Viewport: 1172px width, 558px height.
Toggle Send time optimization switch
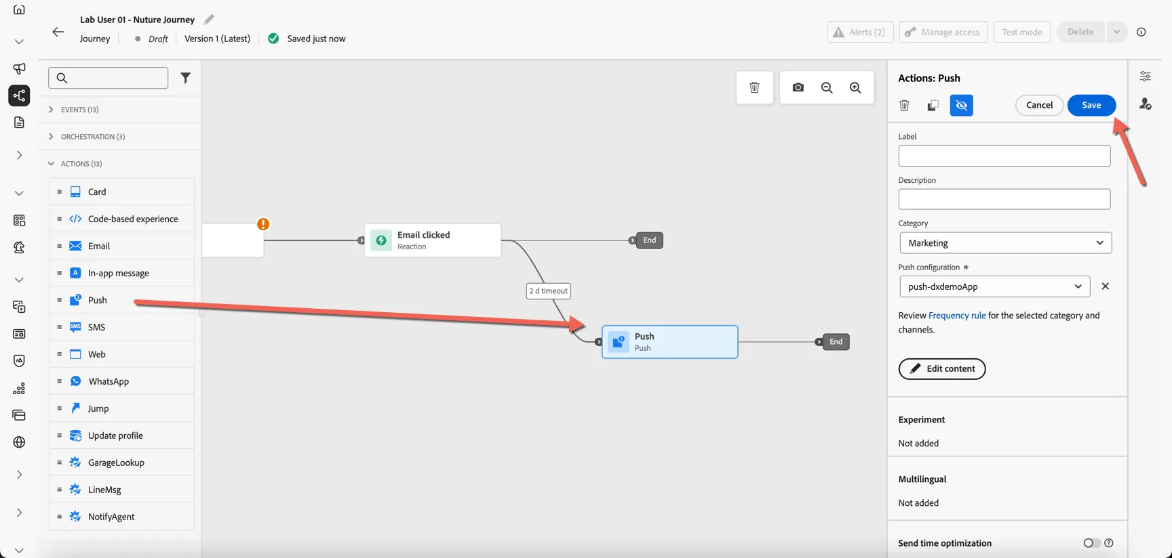coord(1091,543)
